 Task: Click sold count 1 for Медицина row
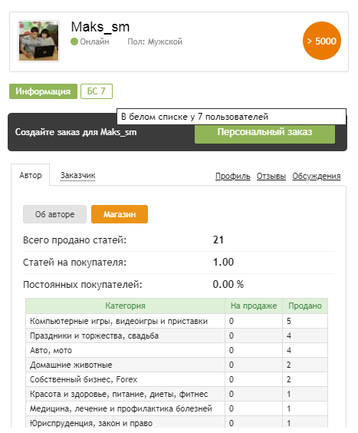[x=289, y=408]
